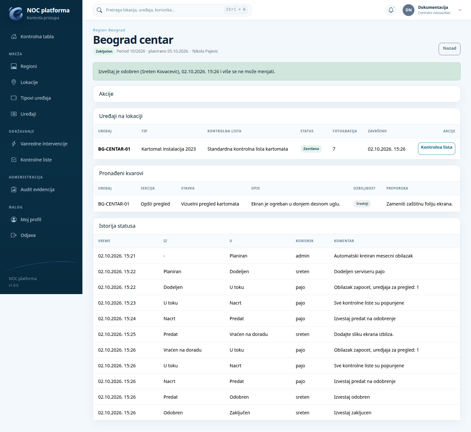
Task: Click the Audit evidencija icon
Action: point(14,190)
